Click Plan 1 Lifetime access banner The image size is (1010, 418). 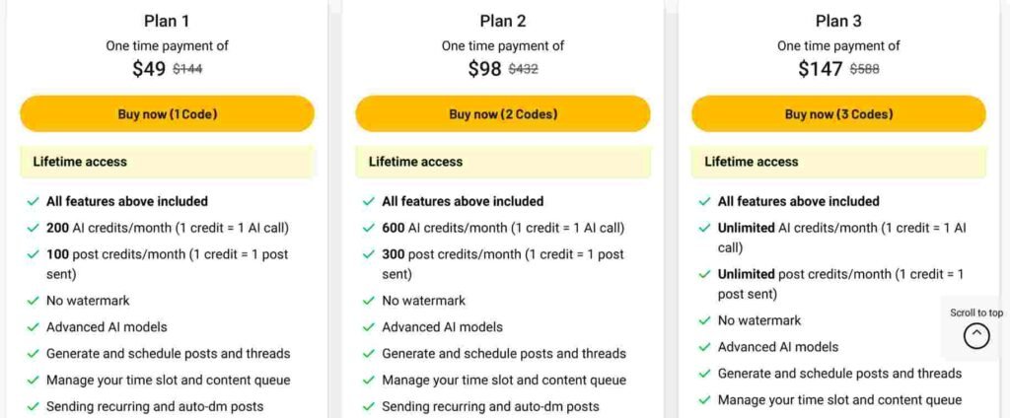pyautogui.click(x=168, y=162)
